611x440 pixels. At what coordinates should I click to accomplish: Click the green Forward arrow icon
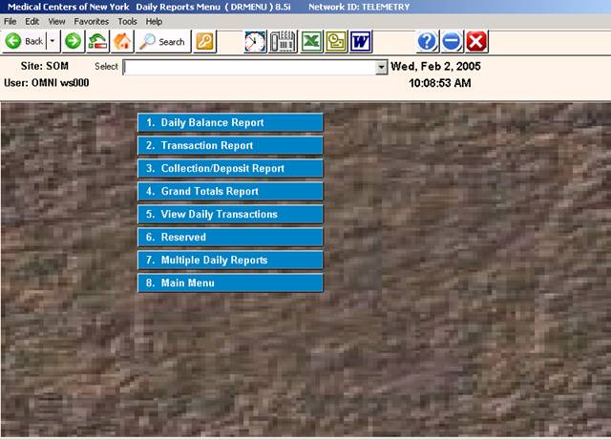click(x=74, y=42)
